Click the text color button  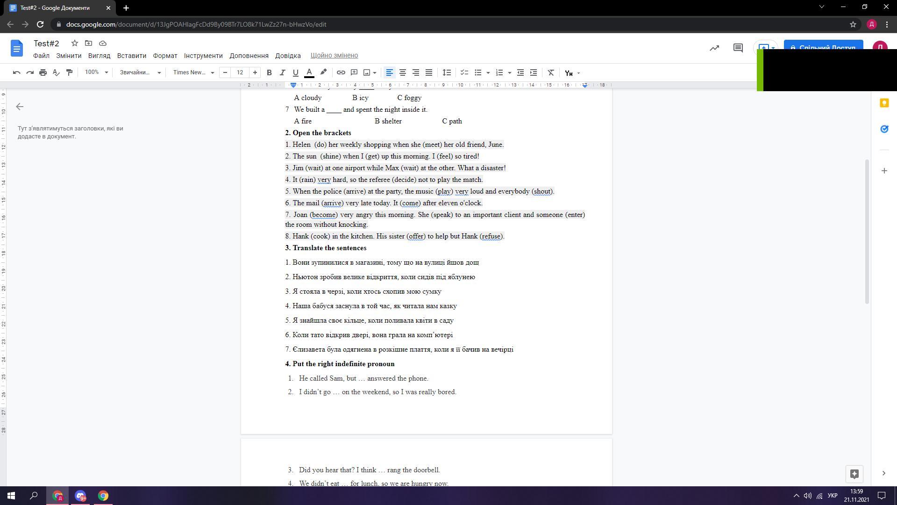click(309, 72)
